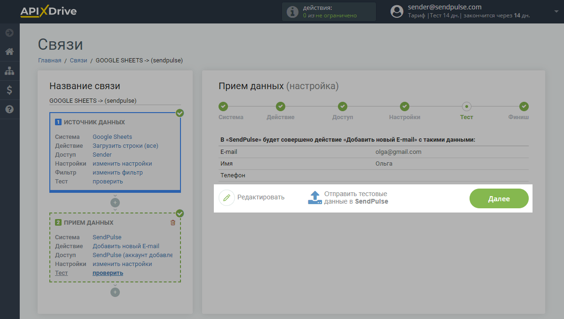
Task: Go to the Система step
Action: click(223, 106)
